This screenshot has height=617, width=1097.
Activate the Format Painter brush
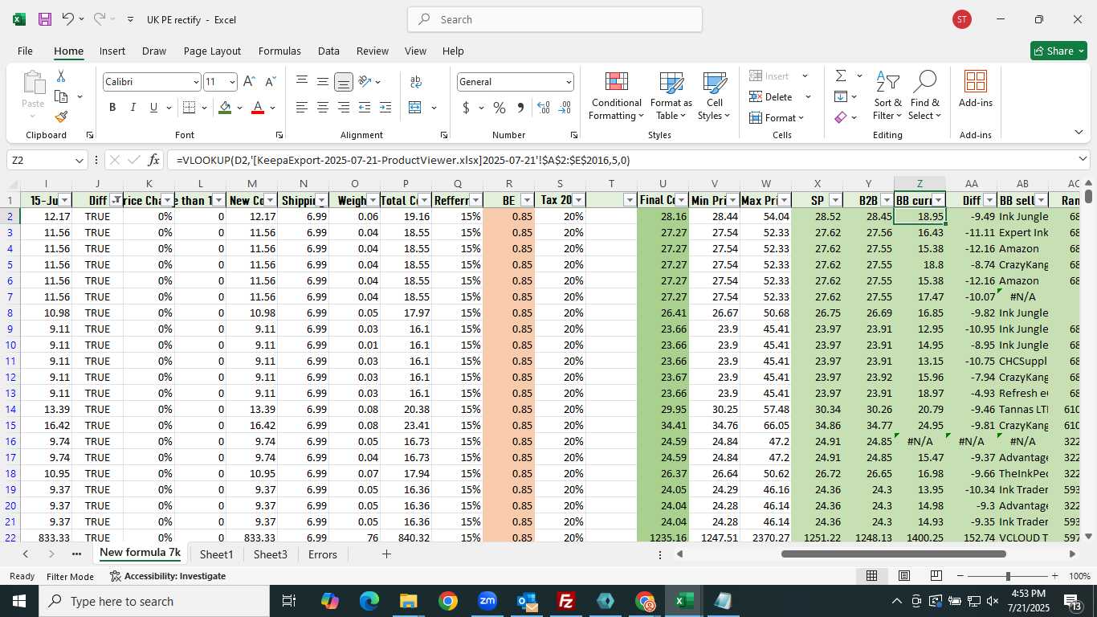pyautogui.click(x=61, y=116)
